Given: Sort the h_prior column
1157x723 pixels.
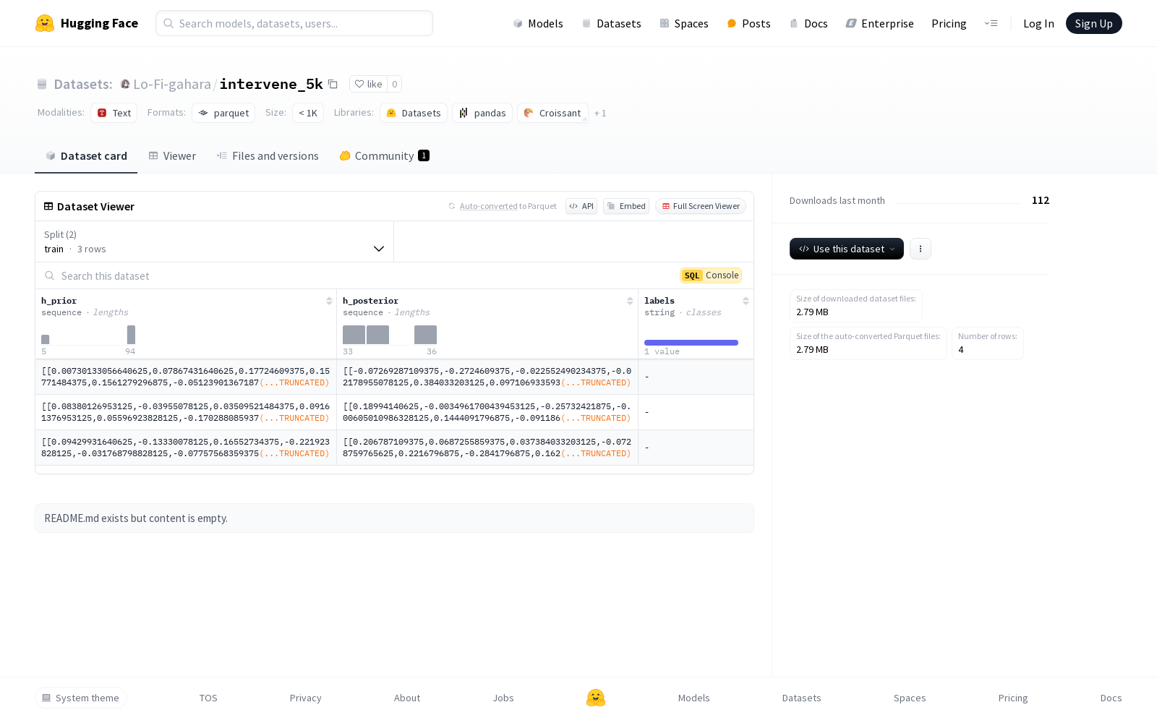Looking at the screenshot, I should (x=329, y=301).
